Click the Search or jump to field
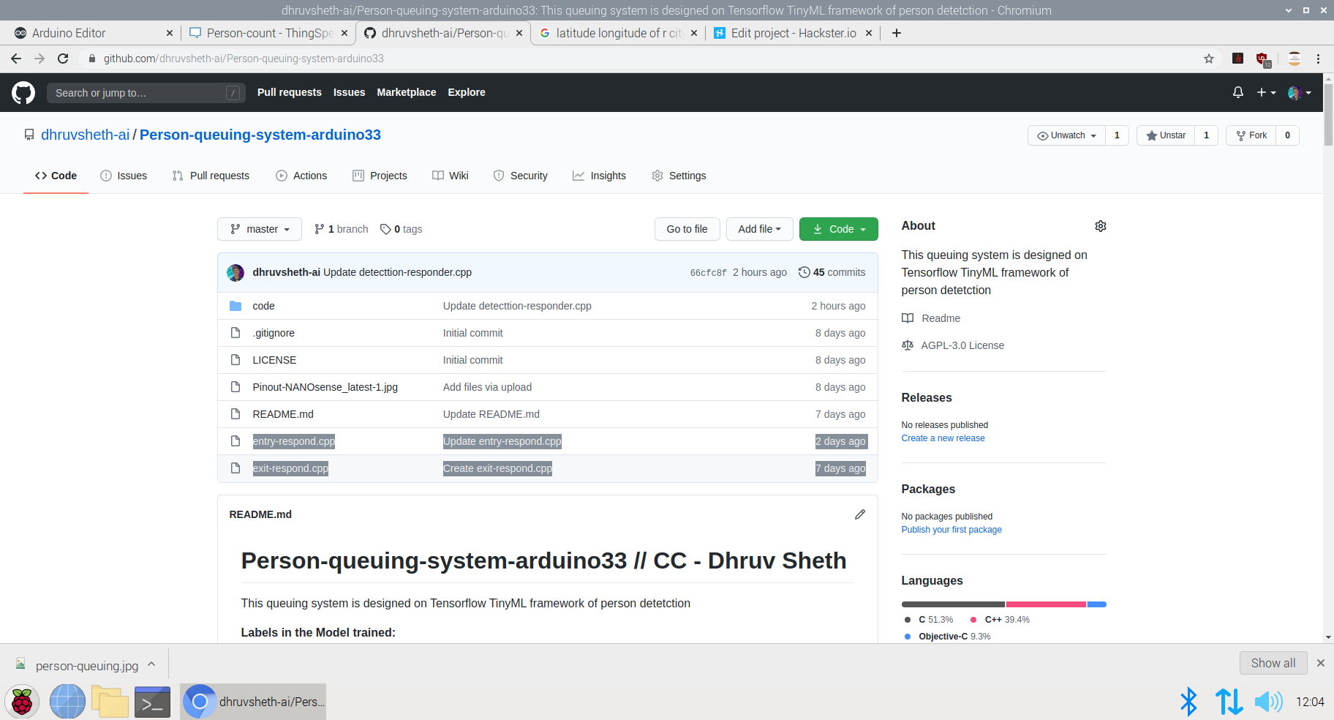The height and width of the screenshot is (720, 1334). point(139,93)
